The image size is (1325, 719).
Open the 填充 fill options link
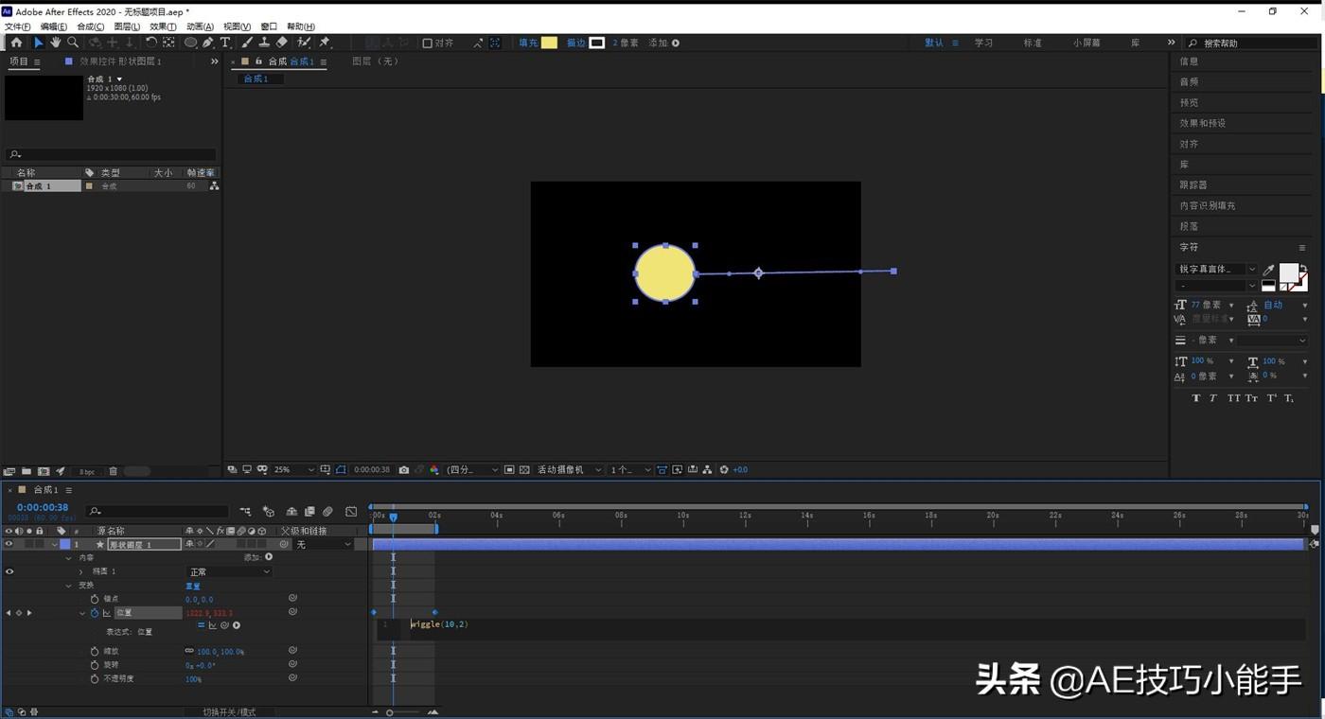(528, 44)
